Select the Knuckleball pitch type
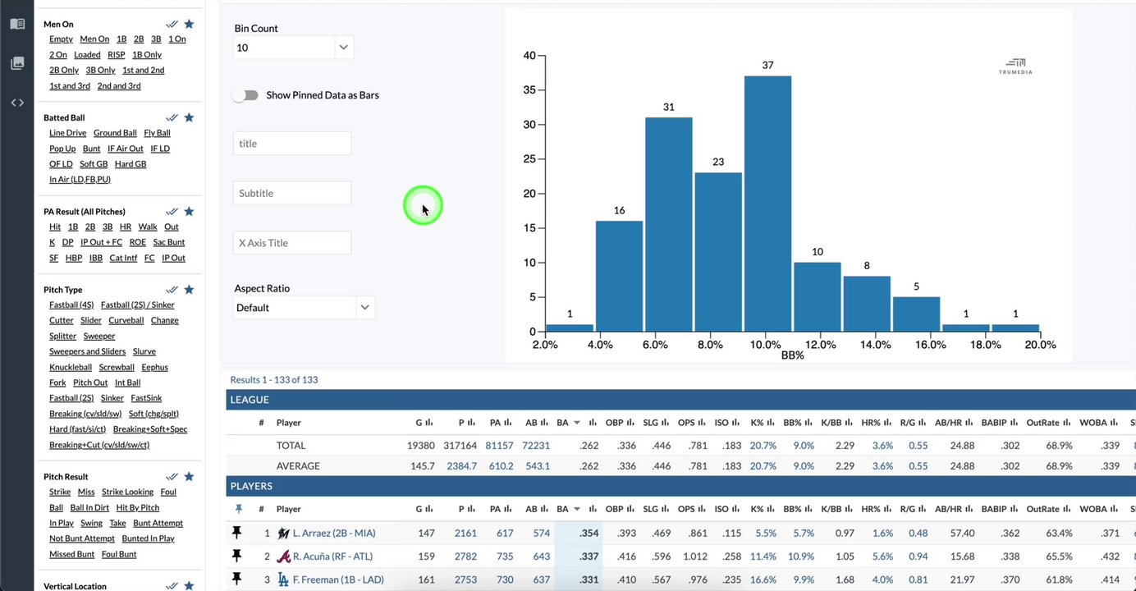Viewport: 1136px width, 591px height. click(71, 367)
